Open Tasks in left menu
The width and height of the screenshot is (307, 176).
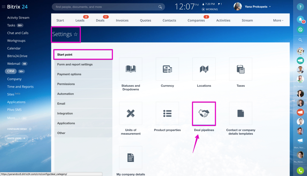click(x=11, y=25)
